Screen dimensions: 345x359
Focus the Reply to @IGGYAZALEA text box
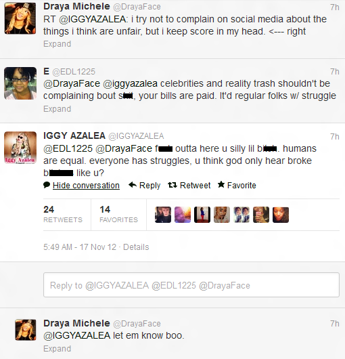click(x=191, y=285)
